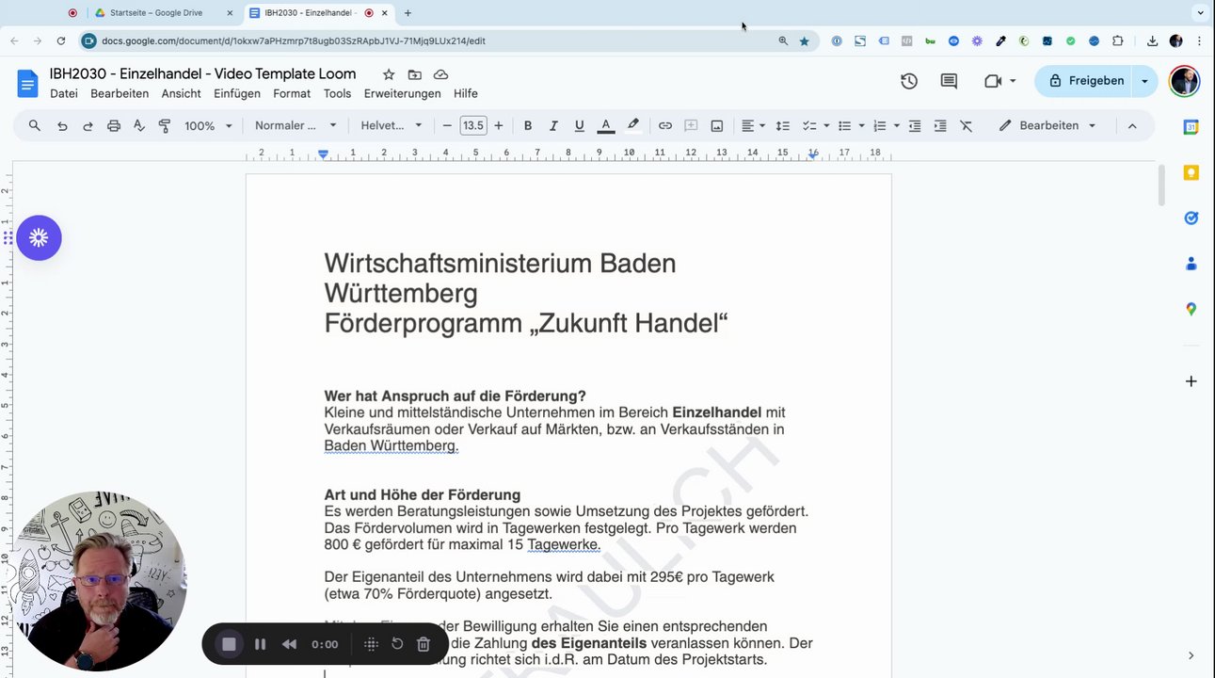Screen dimensions: 1215x678
Task: Open version history clock icon
Action: click(909, 81)
